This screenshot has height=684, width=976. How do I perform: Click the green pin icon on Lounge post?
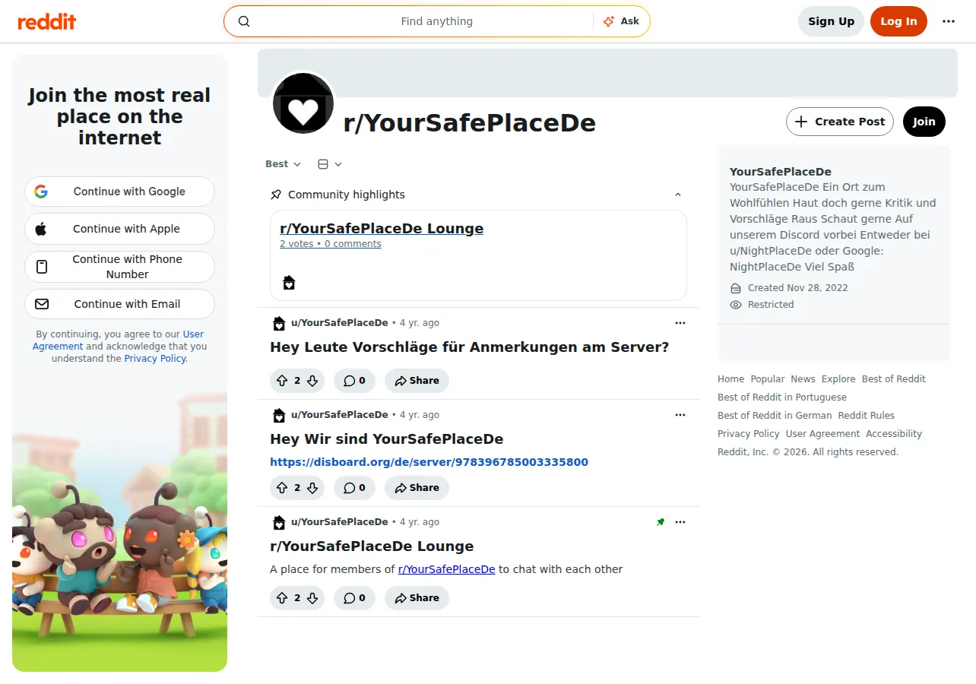(661, 522)
